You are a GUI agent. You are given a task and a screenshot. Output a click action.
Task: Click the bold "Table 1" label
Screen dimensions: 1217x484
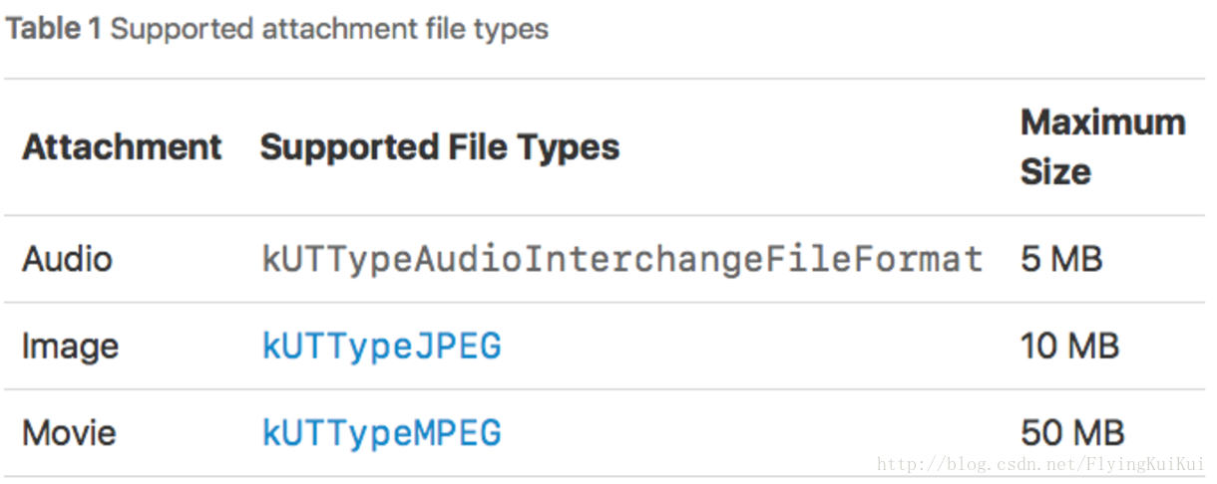[54, 29]
